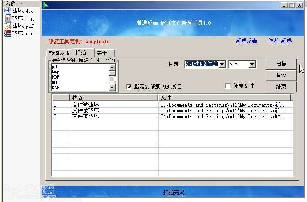The width and height of the screenshot is (307, 202).
Task: Select the pdf entry in extension list
Action: [x=56, y=67]
